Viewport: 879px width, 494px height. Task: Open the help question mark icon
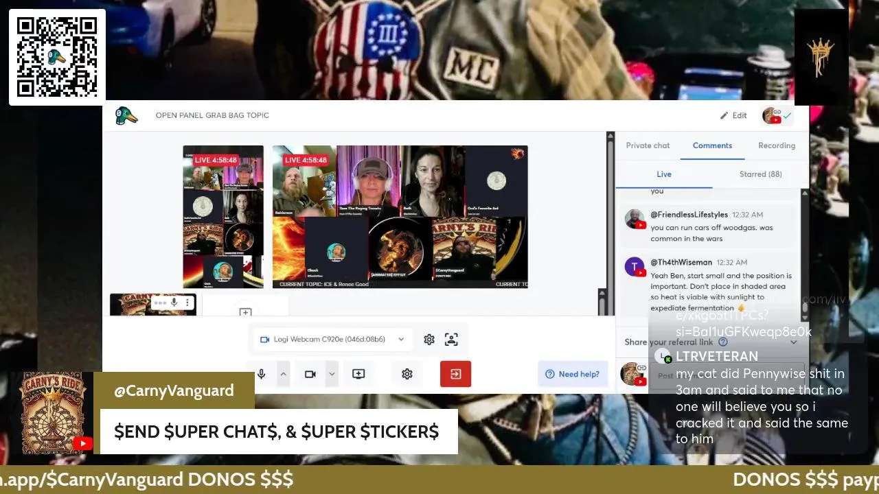pos(550,374)
